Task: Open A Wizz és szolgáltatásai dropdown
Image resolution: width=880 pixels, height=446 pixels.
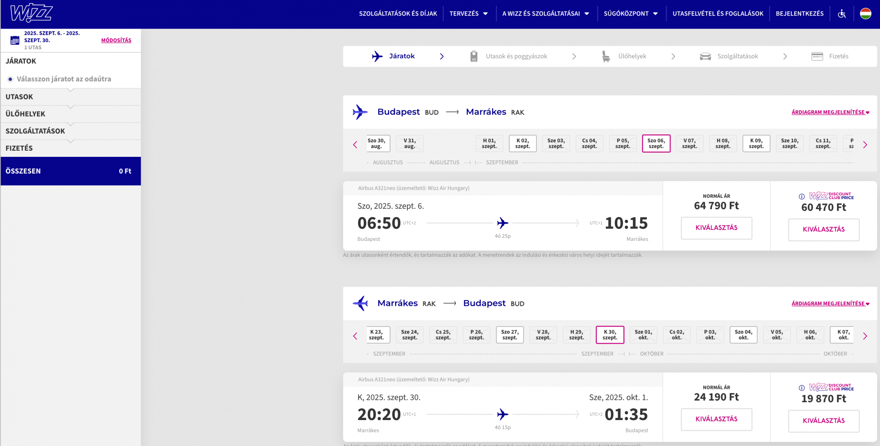Action: click(546, 14)
